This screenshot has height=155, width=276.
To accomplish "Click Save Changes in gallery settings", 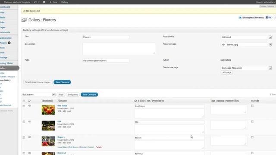I will [62, 82].
